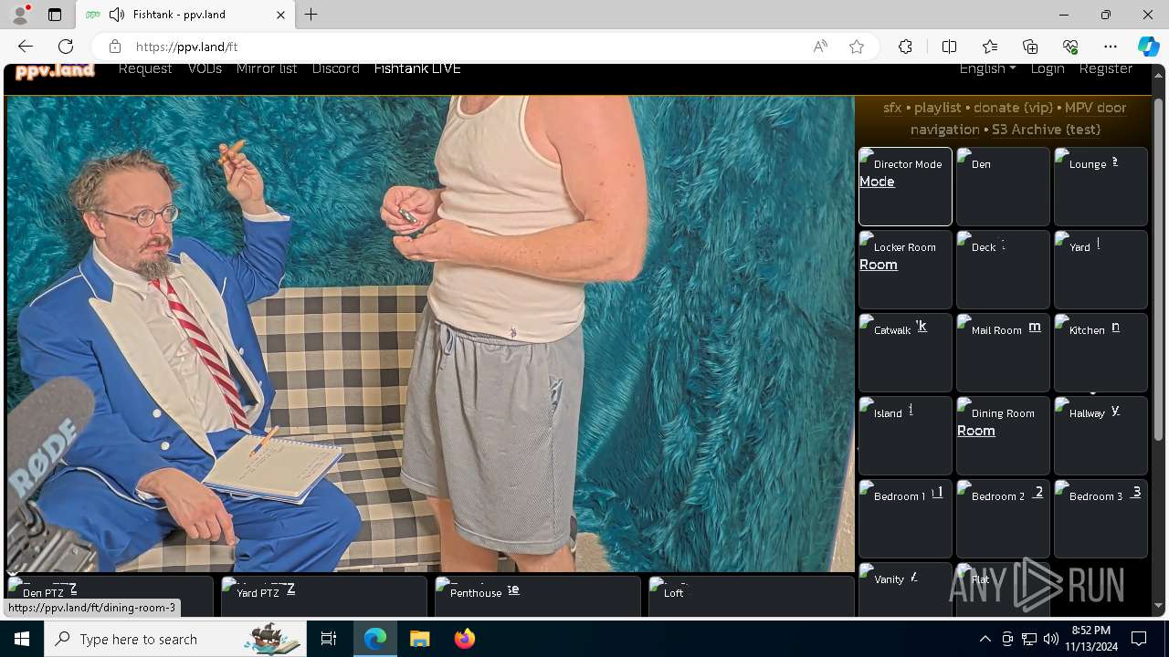
Task: Add this page to favorites
Action: (x=857, y=47)
